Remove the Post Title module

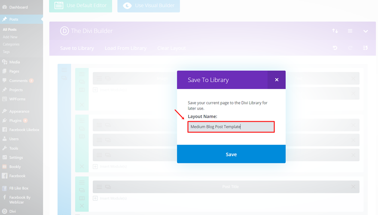(x=353, y=187)
